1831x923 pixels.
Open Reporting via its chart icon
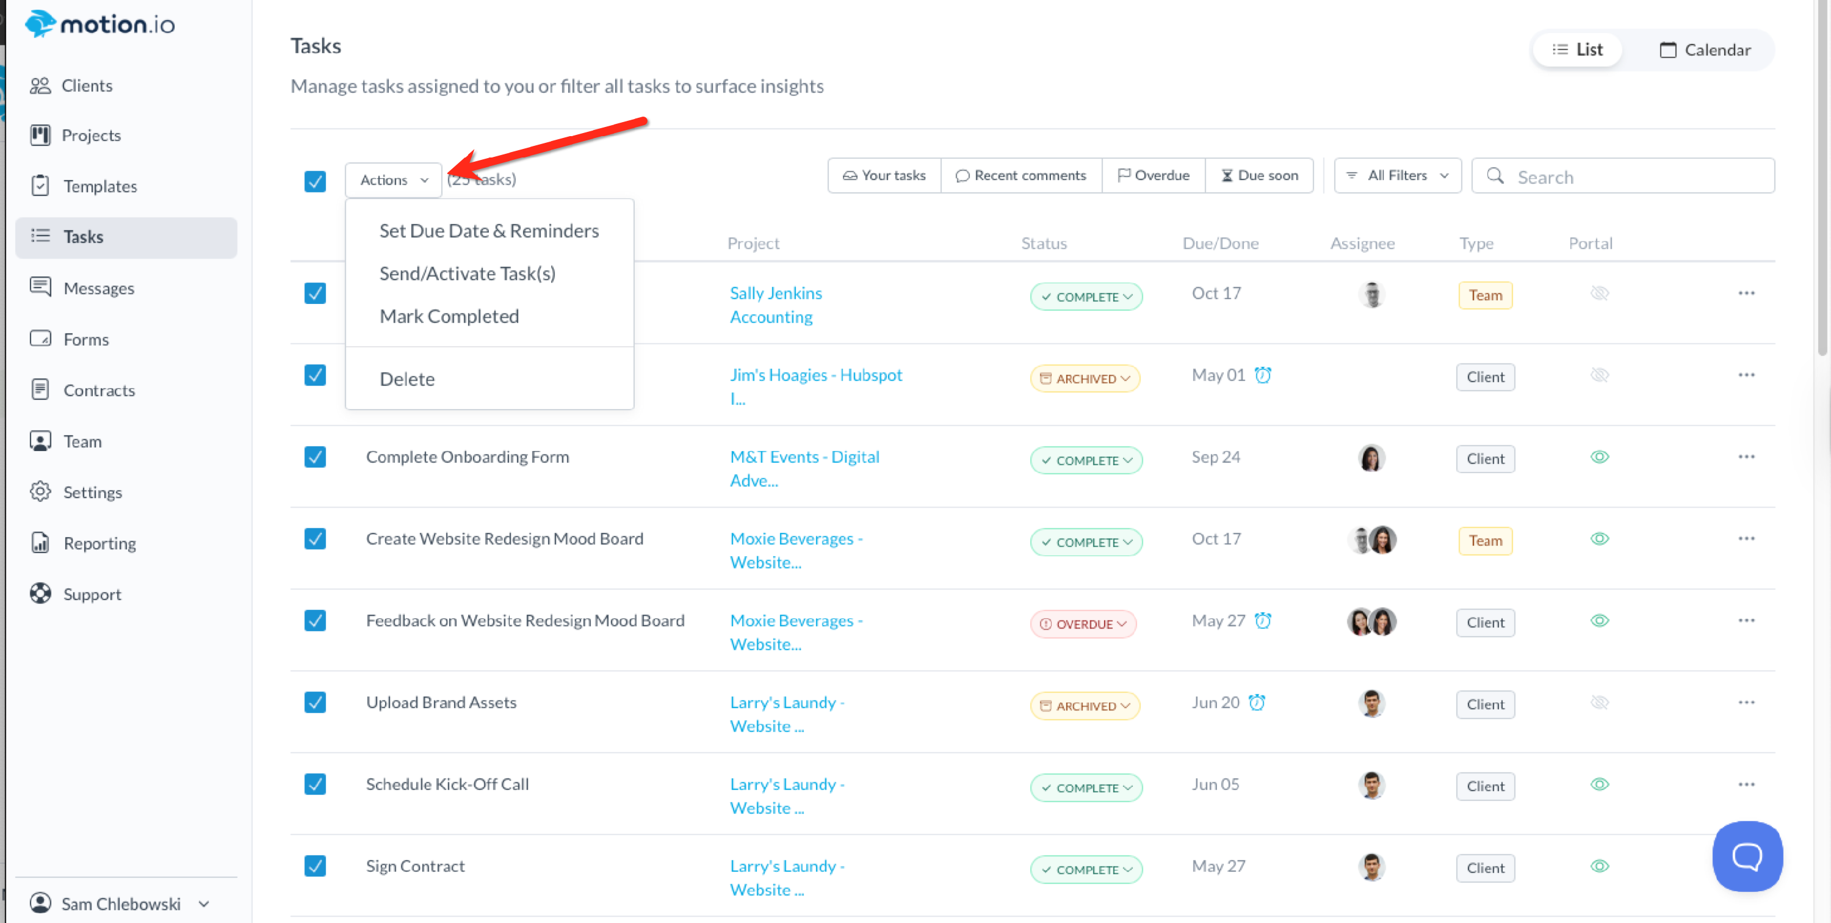[x=40, y=543]
